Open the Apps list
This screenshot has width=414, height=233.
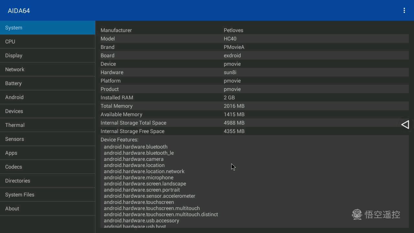[48, 153]
